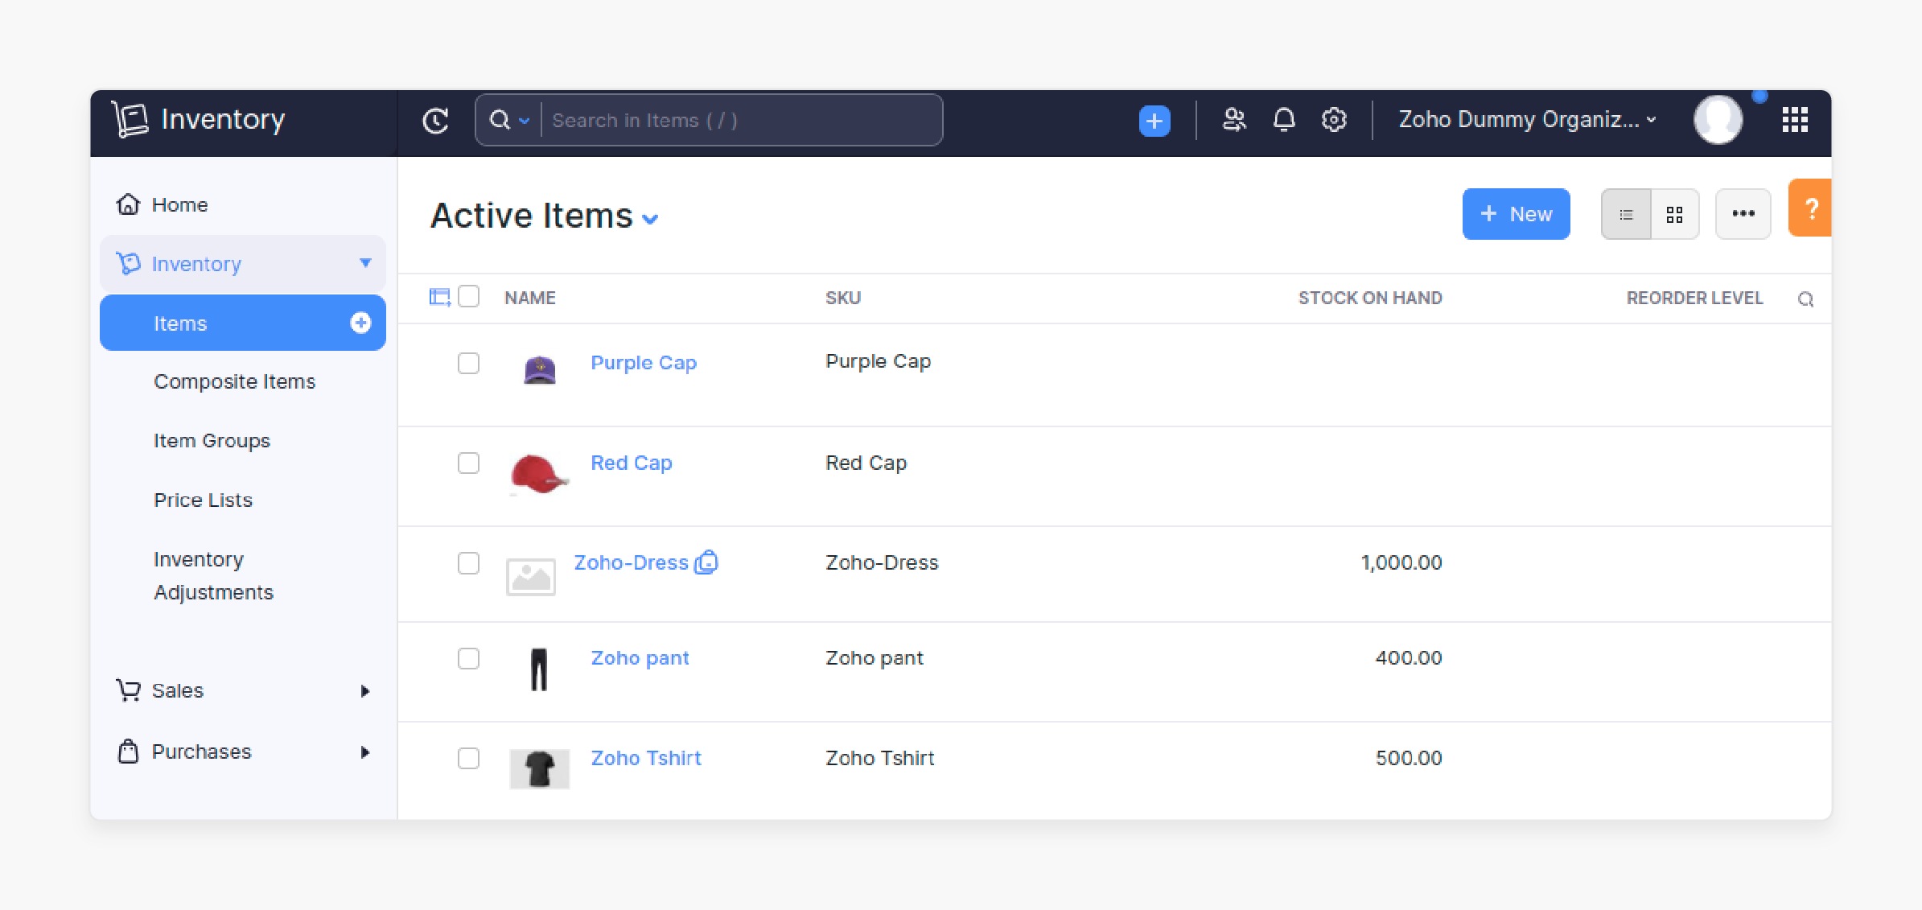Click the Inventory module sidebar icon
1922x910 pixels.
(x=128, y=263)
